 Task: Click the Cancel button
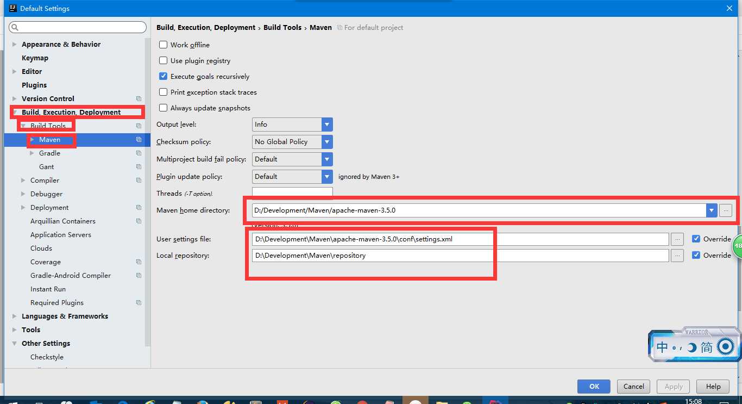(x=633, y=386)
